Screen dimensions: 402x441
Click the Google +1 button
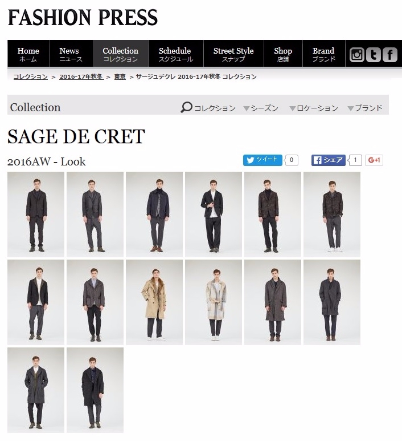click(x=374, y=160)
